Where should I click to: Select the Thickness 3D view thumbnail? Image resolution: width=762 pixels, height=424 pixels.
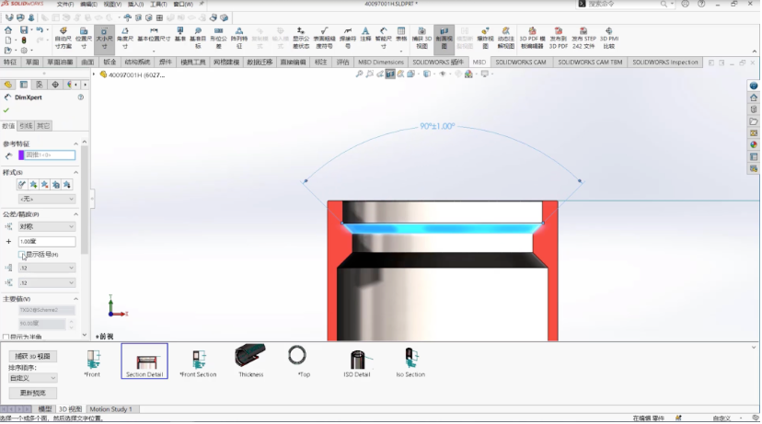[x=250, y=361]
